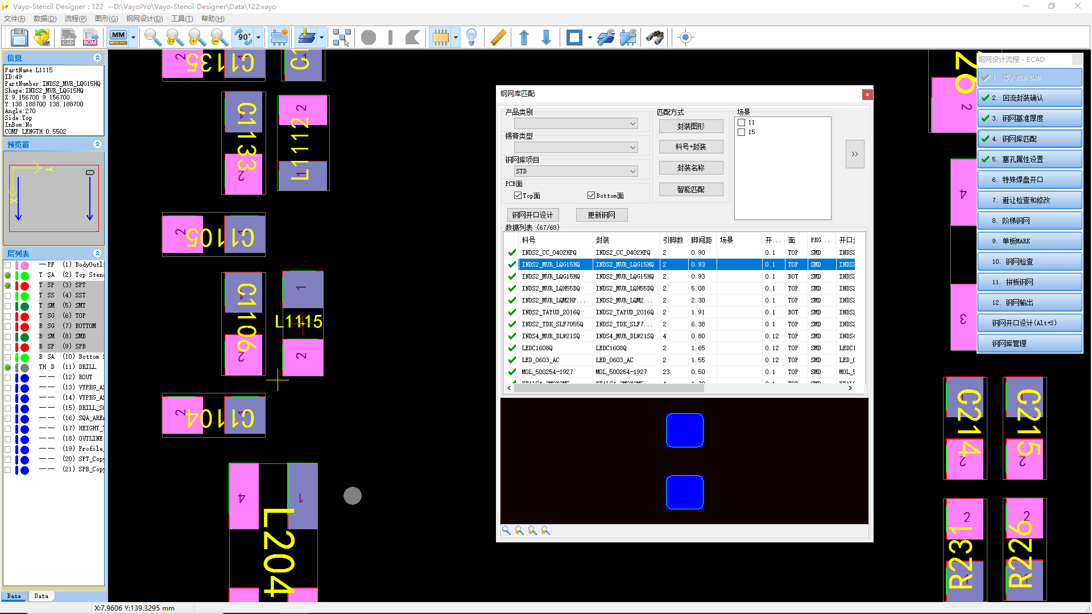Collapse the 层列表 panel chevron

pos(97,254)
